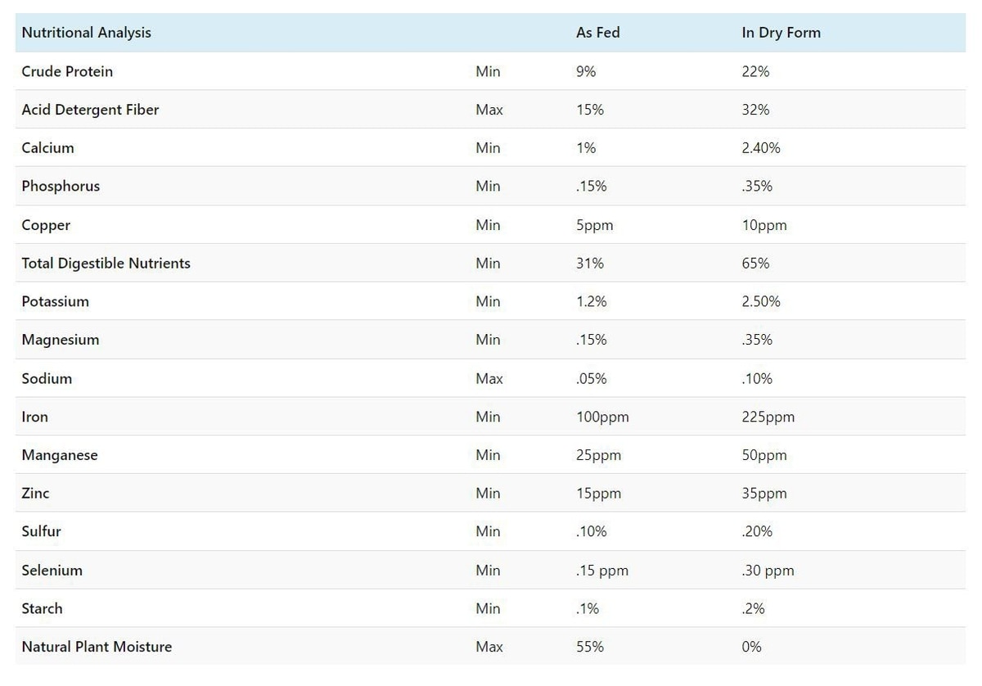Select the Total Digestible Nutrients label

(x=106, y=264)
